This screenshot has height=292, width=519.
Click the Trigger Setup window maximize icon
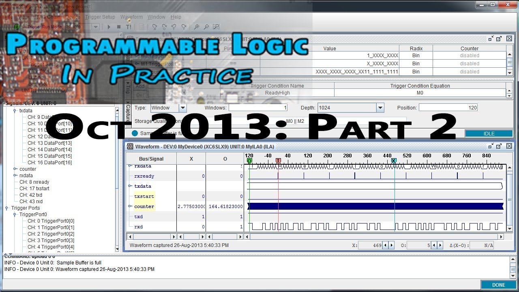point(499,39)
